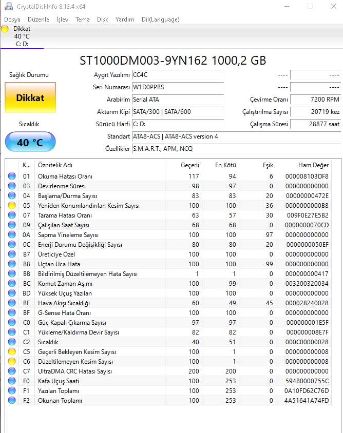Click the yellow warning icon for attribute 05
343x433 pixels.
[x=12, y=206]
